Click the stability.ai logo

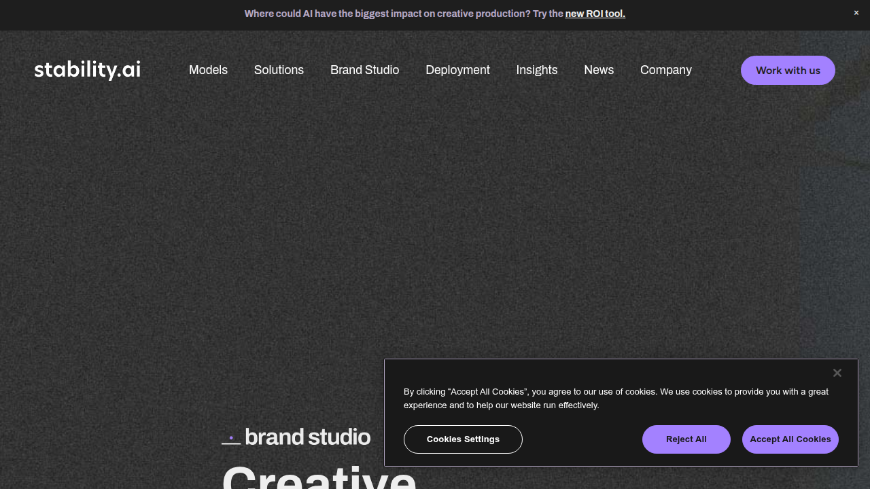pyautogui.click(x=88, y=70)
